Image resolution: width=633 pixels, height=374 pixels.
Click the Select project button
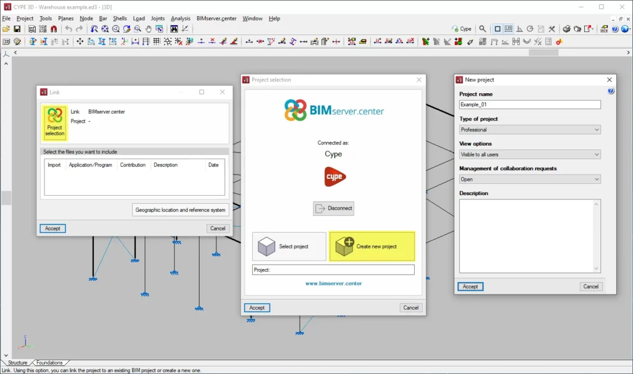pyautogui.click(x=289, y=246)
